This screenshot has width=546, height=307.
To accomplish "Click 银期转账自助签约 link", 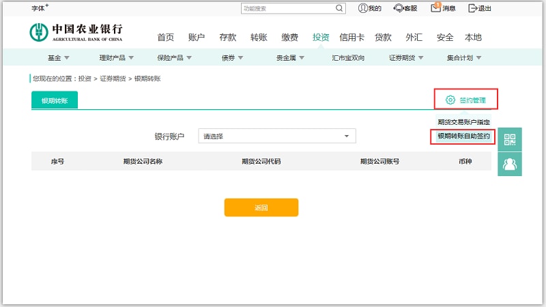I will coord(463,136).
